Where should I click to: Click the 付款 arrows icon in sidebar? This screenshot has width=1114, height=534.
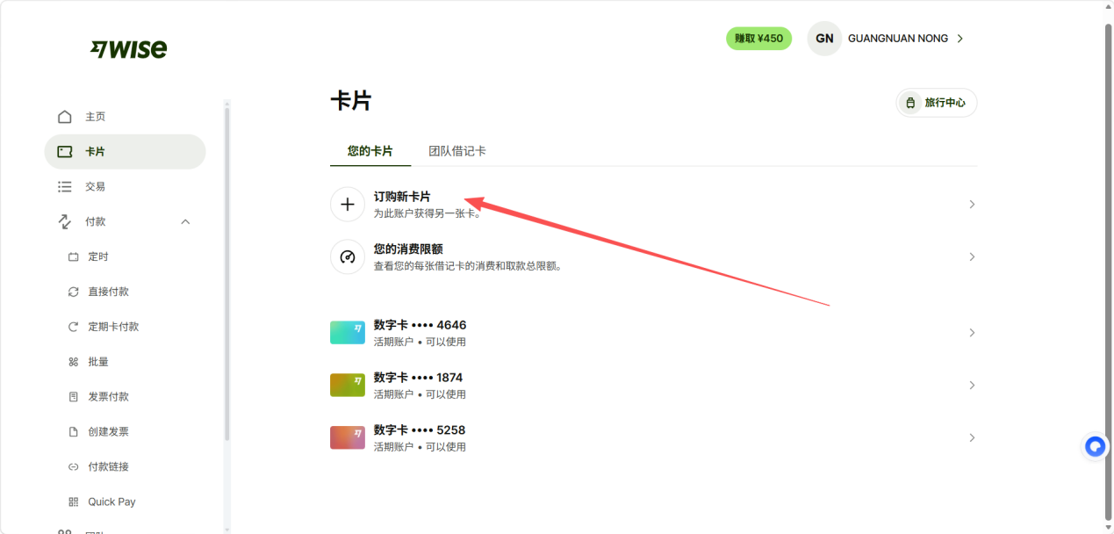65,222
